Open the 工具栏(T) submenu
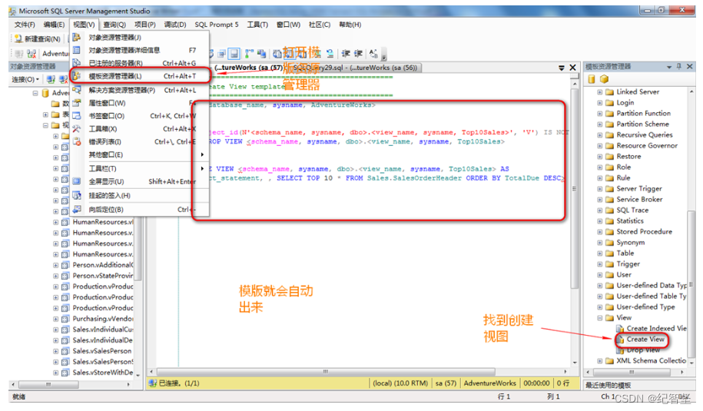 tap(141, 168)
